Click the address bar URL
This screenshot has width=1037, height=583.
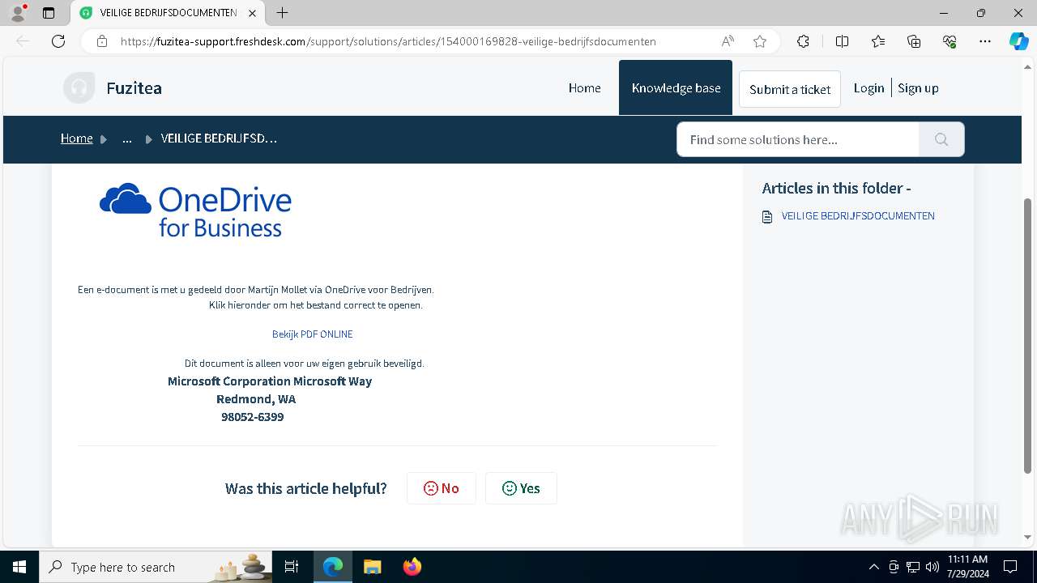pyautogui.click(x=388, y=41)
